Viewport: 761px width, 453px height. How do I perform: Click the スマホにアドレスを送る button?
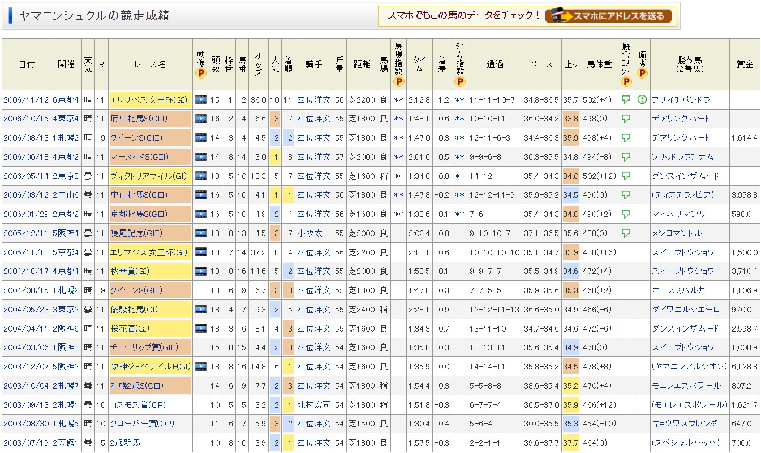click(x=609, y=16)
